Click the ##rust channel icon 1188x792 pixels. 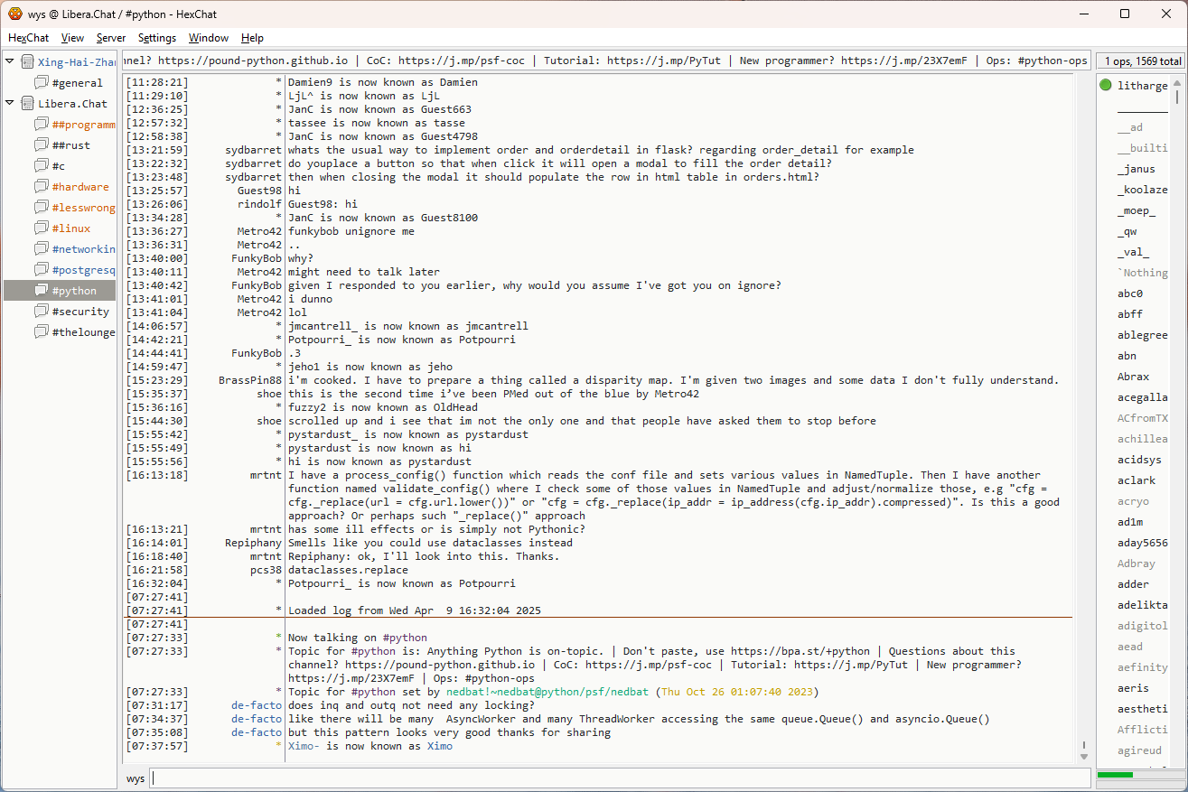click(x=42, y=145)
